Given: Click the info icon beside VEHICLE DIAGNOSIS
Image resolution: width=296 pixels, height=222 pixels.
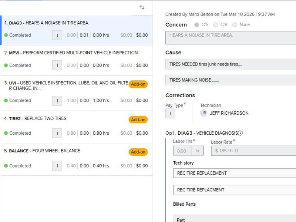Looking at the screenshot, I should (x=240, y=133).
